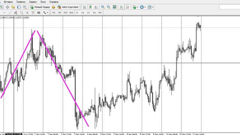240x135 pixels.
Task: Open the Сервис menu
Action: point(33,2)
